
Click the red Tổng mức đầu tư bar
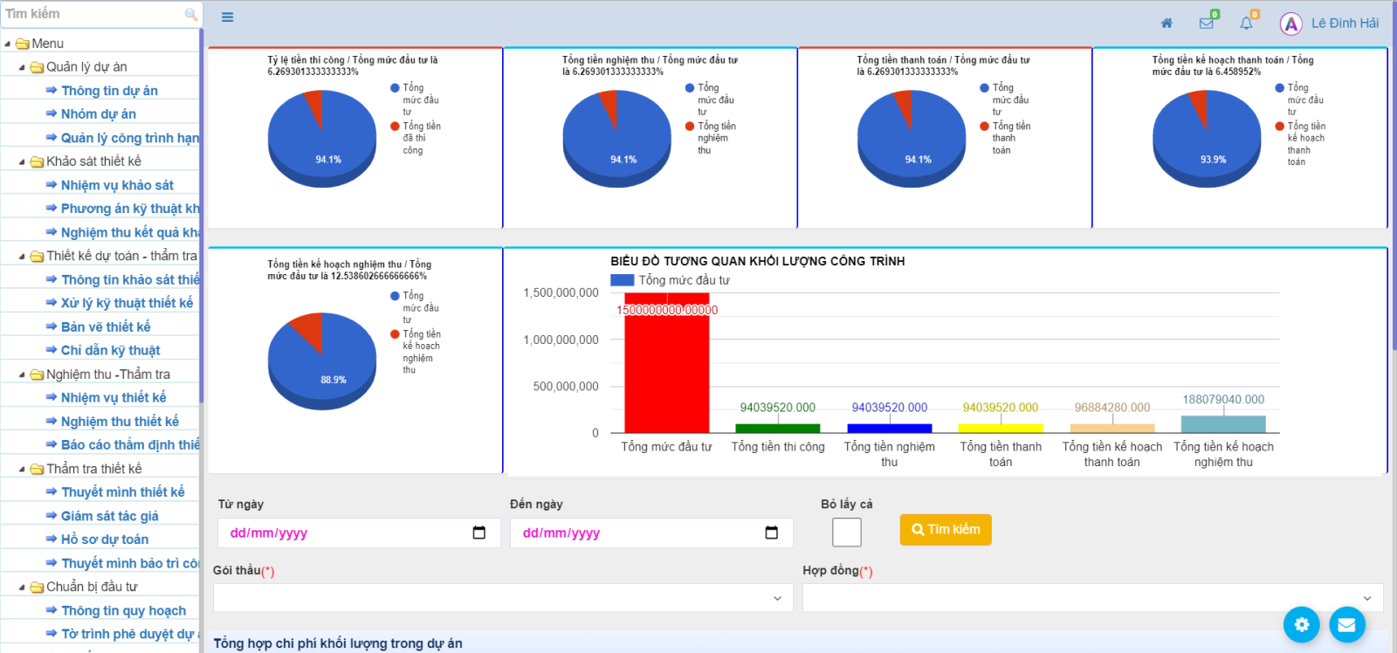666,367
